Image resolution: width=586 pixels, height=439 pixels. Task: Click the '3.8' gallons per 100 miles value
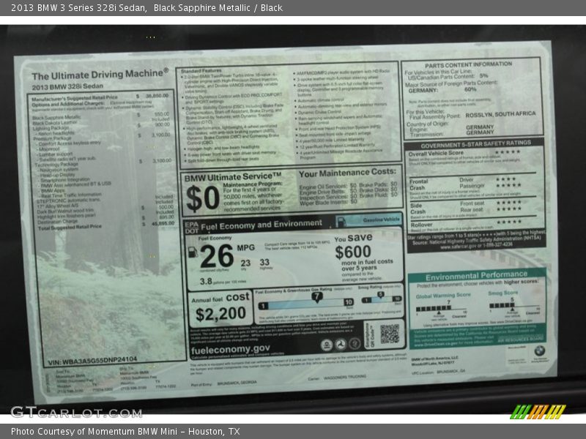click(x=206, y=281)
